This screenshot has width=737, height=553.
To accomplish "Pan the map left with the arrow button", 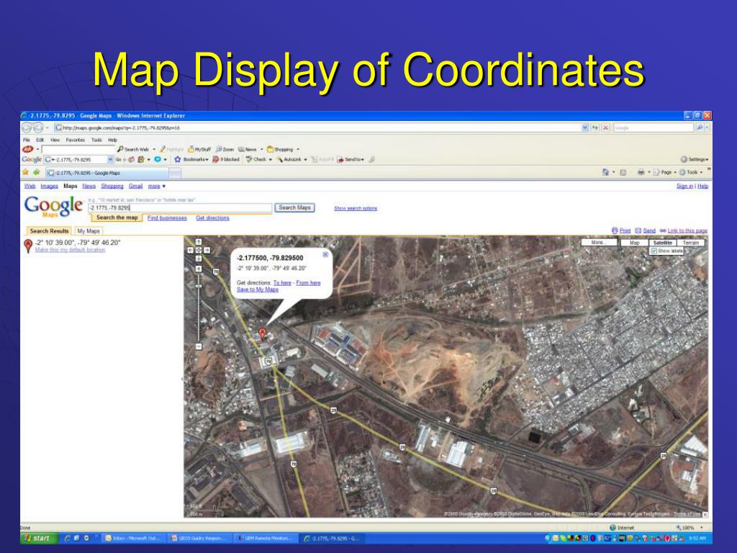I will click(x=190, y=250).
